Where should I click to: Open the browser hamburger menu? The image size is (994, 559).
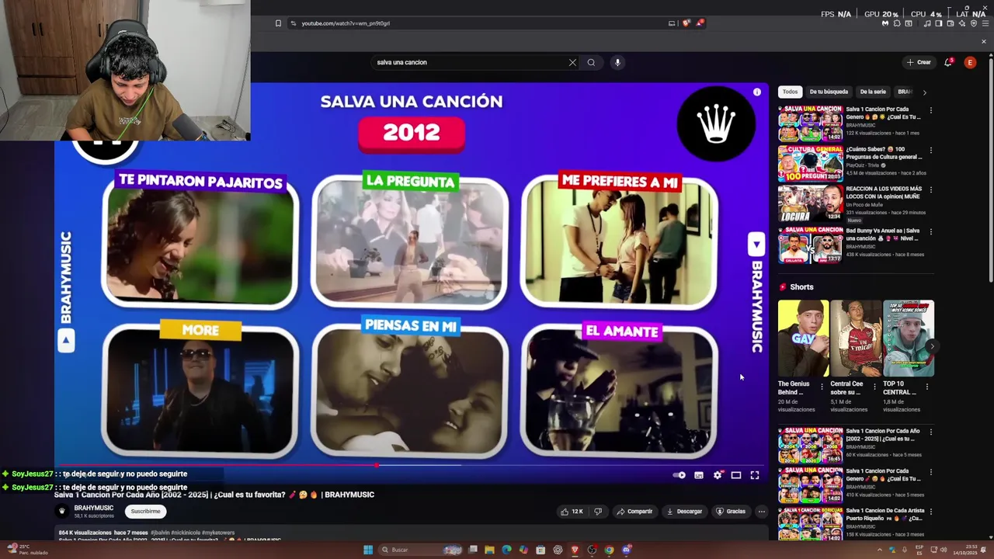(985, 23)
